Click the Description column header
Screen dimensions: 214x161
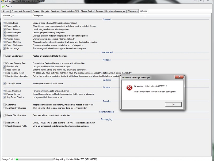88,16
